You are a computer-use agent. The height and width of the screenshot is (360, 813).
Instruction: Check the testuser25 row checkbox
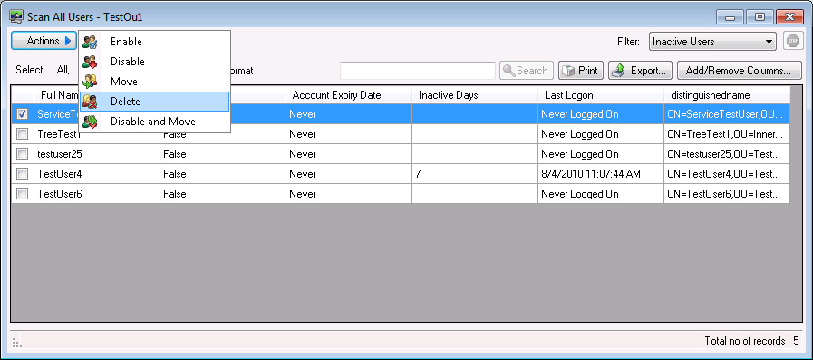click(x=23, y=154)
